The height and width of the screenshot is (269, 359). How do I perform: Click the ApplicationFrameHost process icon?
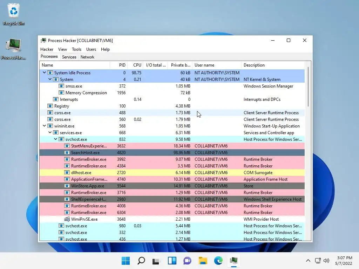point(67,179)
